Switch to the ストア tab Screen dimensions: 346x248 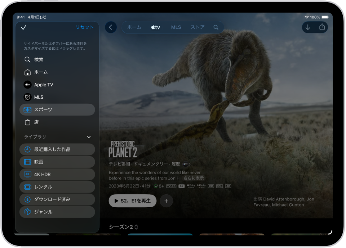[197, 27]
